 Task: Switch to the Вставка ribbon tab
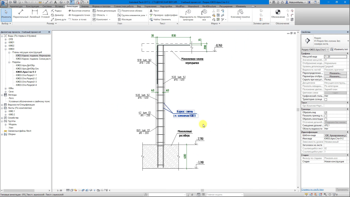pos(59,6)
